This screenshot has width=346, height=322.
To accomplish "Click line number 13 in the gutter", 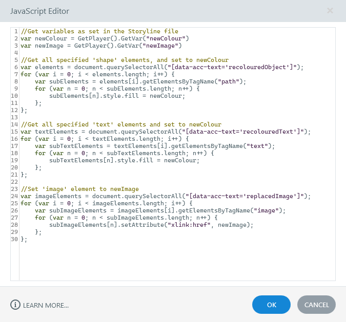I will (14, 117).
